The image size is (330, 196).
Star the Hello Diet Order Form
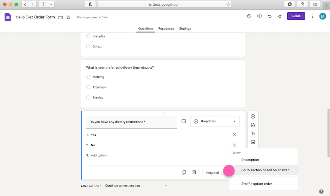coord(68,17)
